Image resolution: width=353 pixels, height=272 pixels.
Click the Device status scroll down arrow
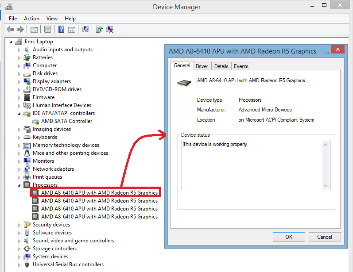pyautogui.click(x=326, y=185)
